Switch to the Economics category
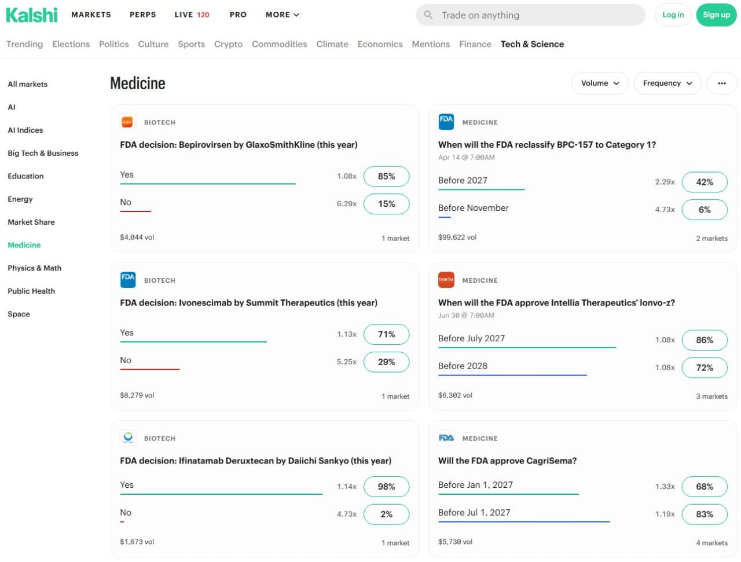 (x=380, y=44)
